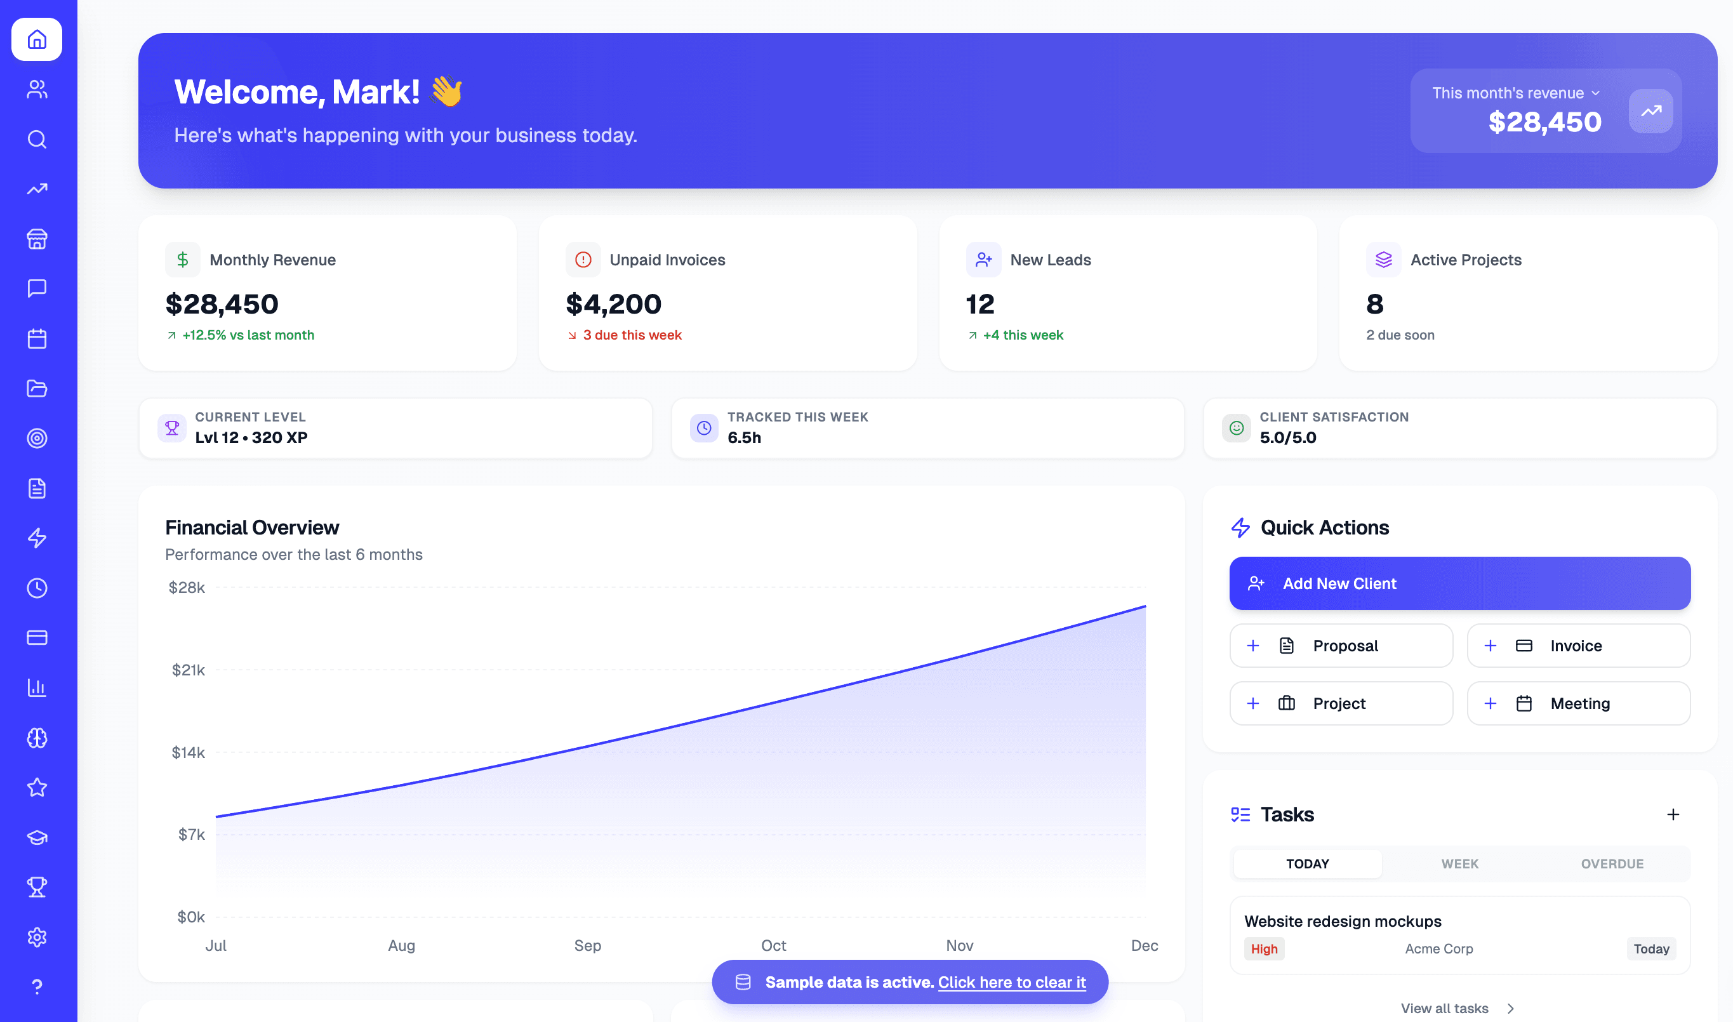Select the Search icon in the sidebar
This screenshot has height=1022, width=1733.
pyautogui.click(x=36, y=139)
